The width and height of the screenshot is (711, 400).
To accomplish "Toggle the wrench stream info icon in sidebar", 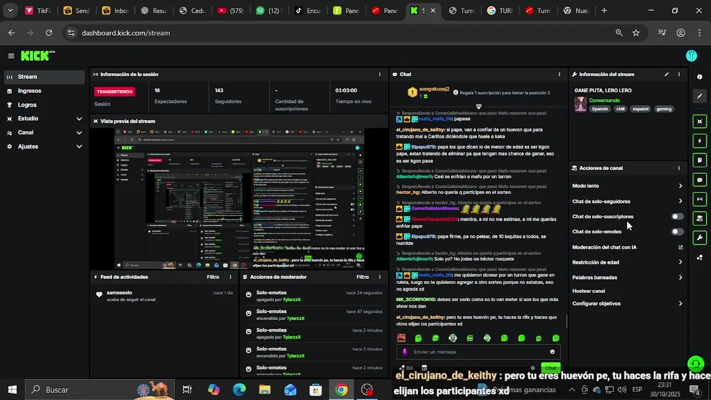I will click(699, 238).
